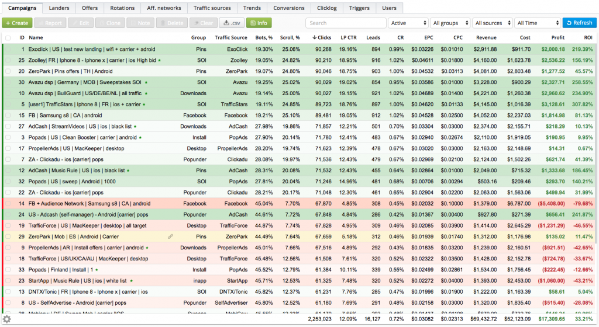Tick the ZeroPark Pins offers TH checkbox
The width and height of the screenshot is (599, 327).
pos(8,71)
